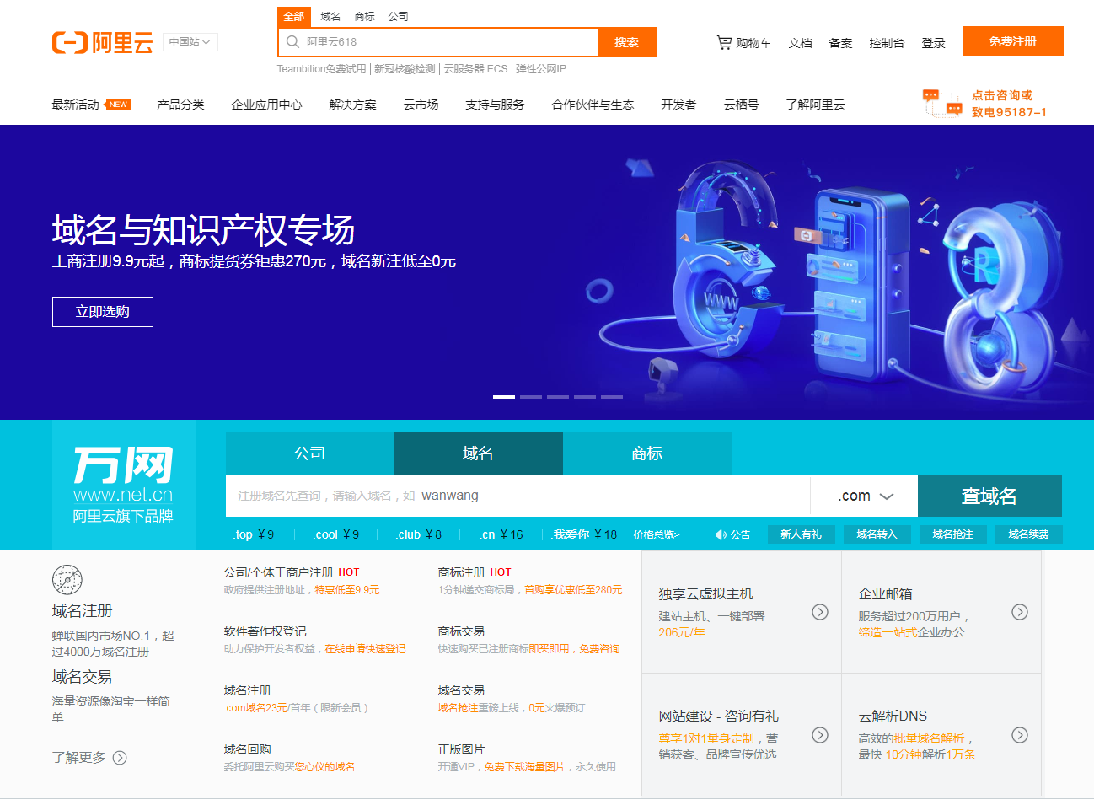Click the .top ¥9 price link
This screenshot has width=1094, height=805.
coord(254,534)
